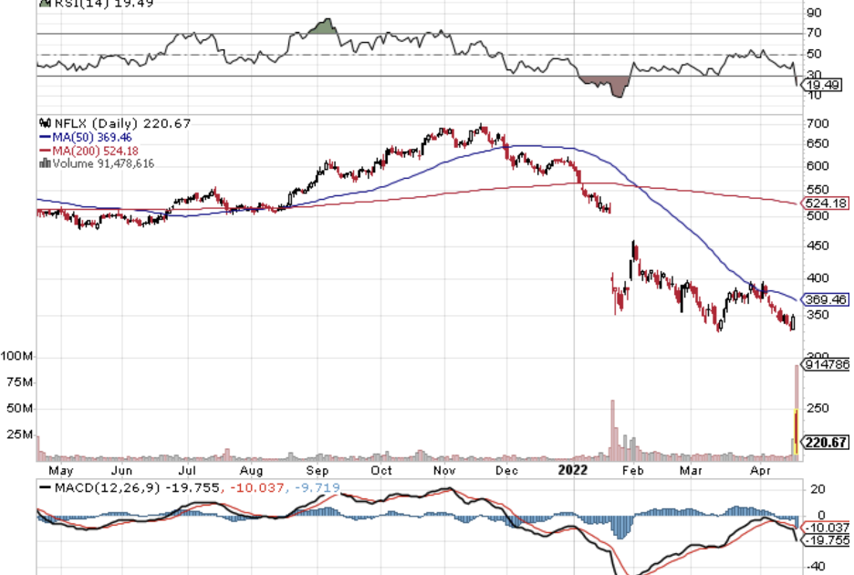Click the 2022 year marker on time axis
This screenshot has height=575, width=854.
571,471
